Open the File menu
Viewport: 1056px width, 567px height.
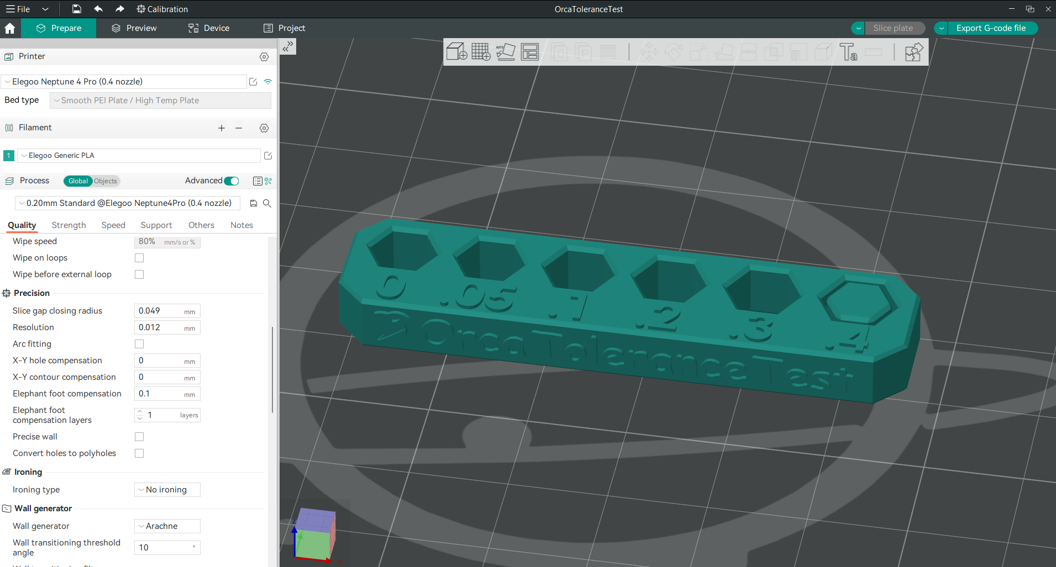[x=18, y=9]
